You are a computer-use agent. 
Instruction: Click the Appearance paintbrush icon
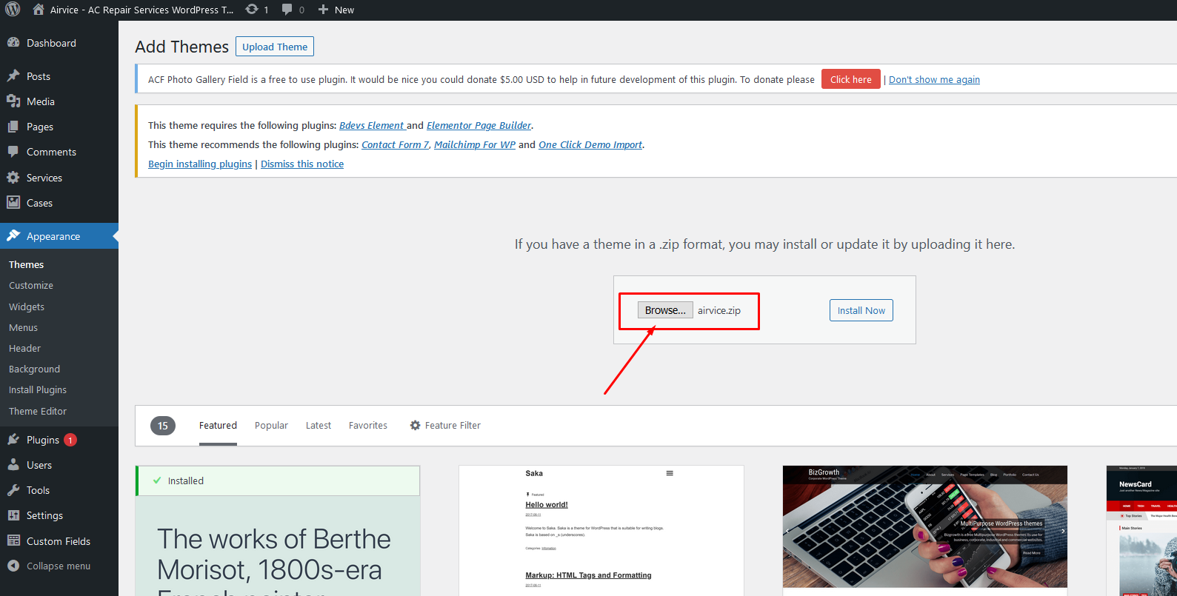pyautogui.click(x=13, y=236)
